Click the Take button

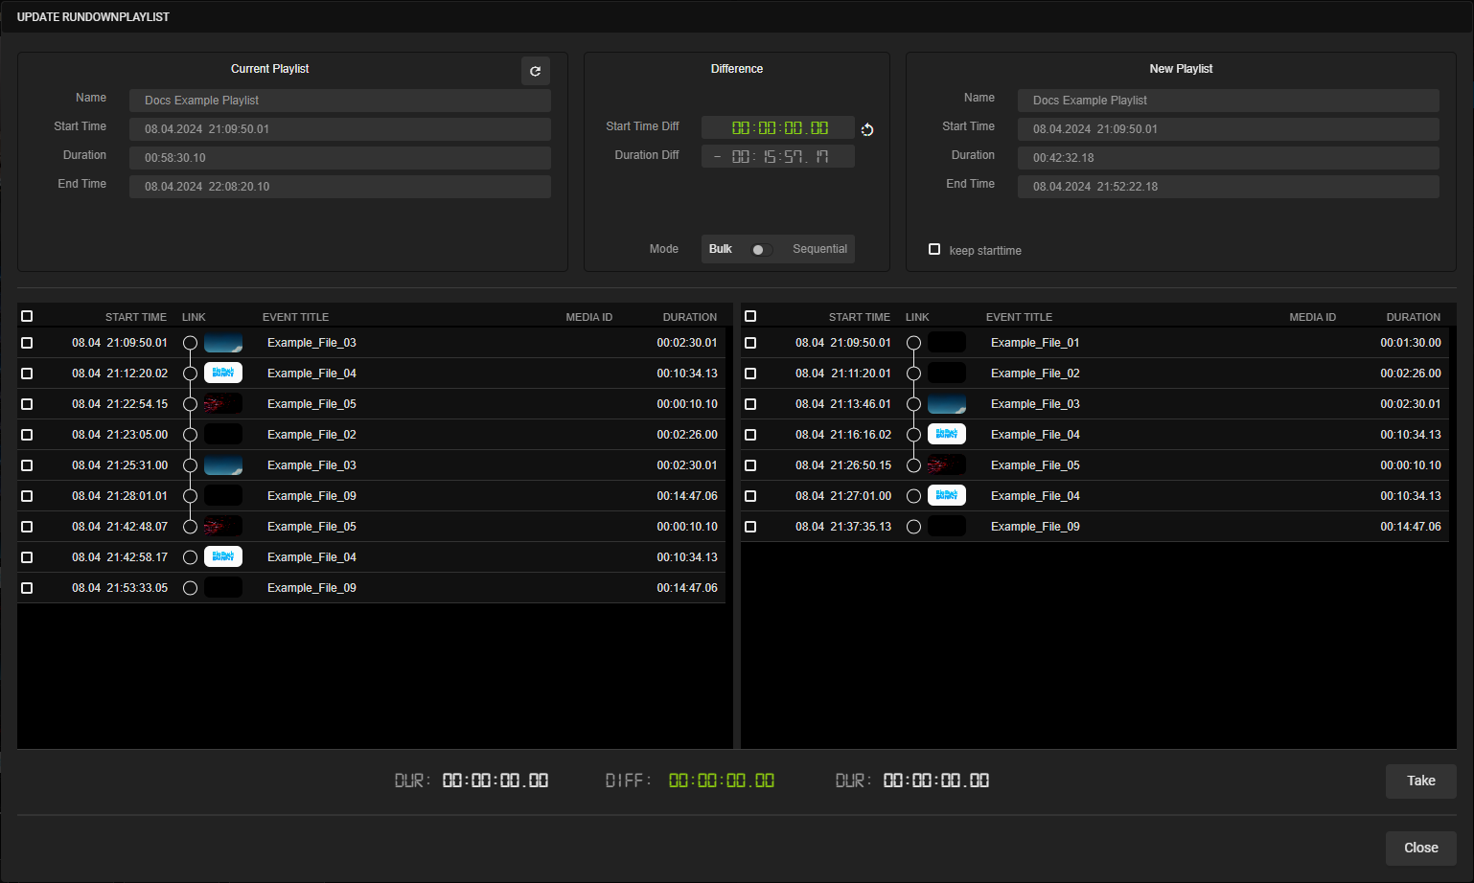point(1420,781)
